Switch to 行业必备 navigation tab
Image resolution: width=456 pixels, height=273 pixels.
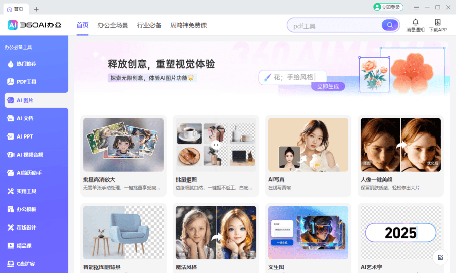coord(149,25)
